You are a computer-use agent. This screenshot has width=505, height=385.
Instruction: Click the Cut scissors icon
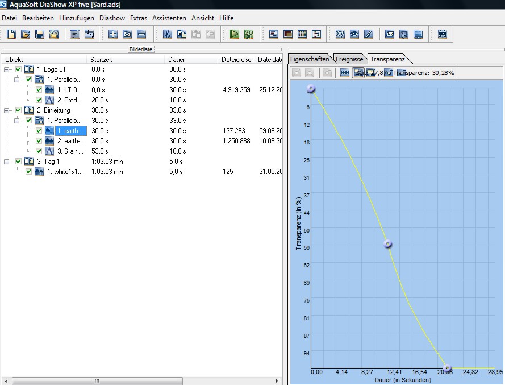167,34
